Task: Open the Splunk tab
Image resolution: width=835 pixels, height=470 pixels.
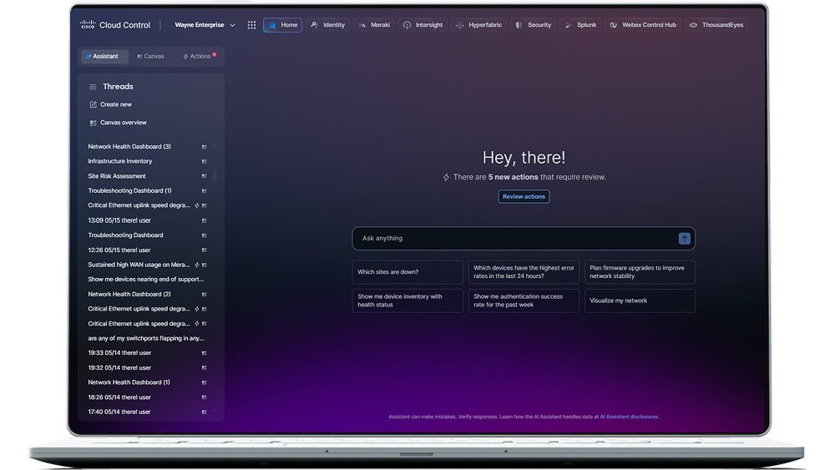Action: [x=580, y=25]
